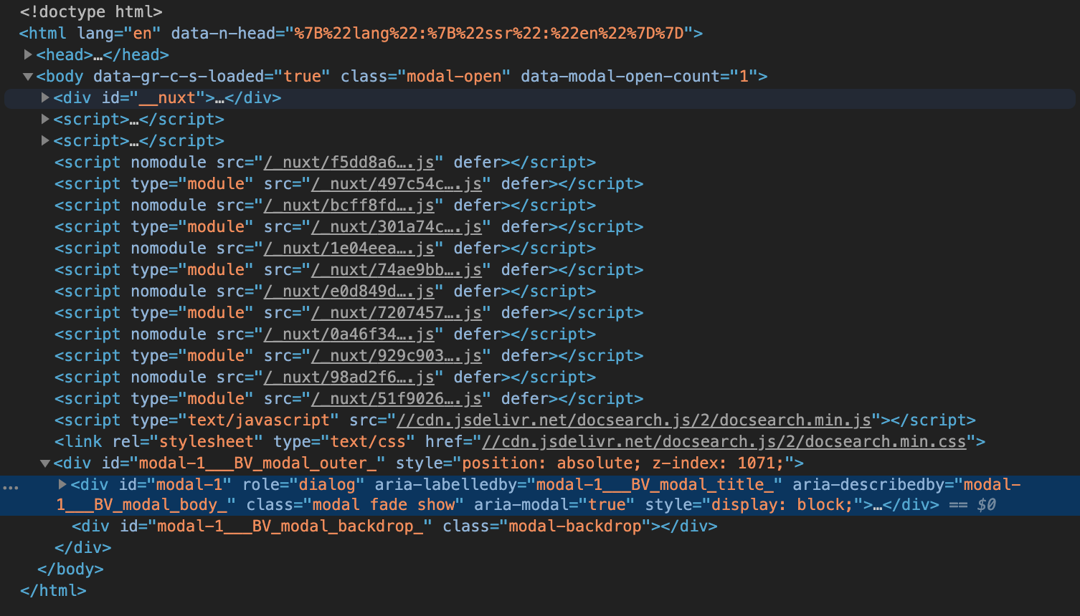Viewport: 1080px width, 616px height.
Task: Expand the head element node
Action: (28, 54)
